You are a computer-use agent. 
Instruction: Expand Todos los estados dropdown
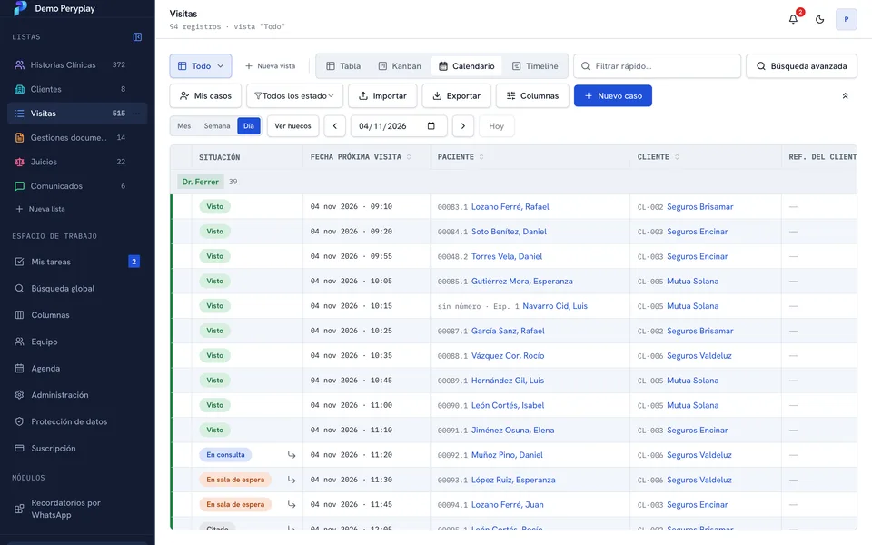[x=294, y=95]
